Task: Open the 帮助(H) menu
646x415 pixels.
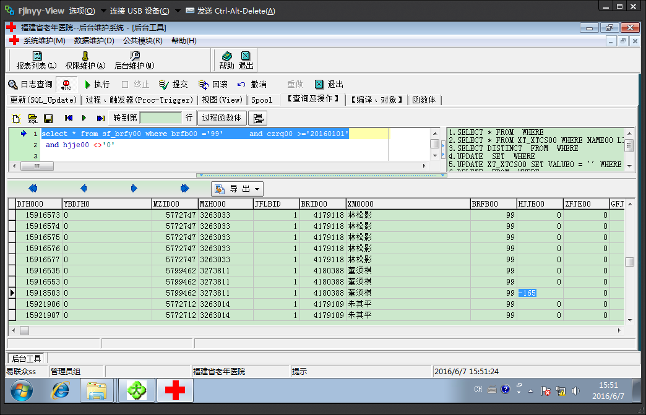Action: point(184,41)
